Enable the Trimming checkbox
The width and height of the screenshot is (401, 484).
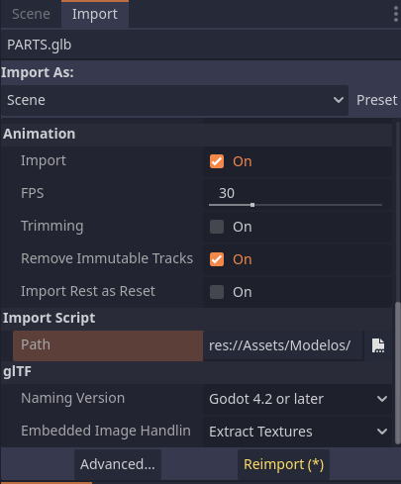point(217,227)
